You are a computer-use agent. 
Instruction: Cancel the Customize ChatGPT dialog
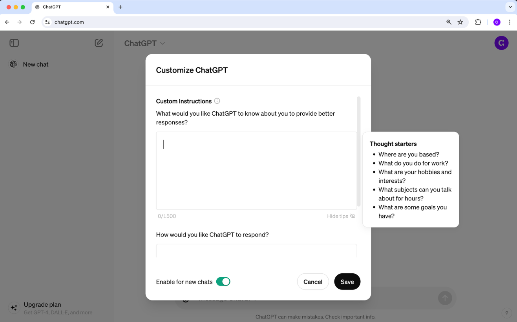313,282
